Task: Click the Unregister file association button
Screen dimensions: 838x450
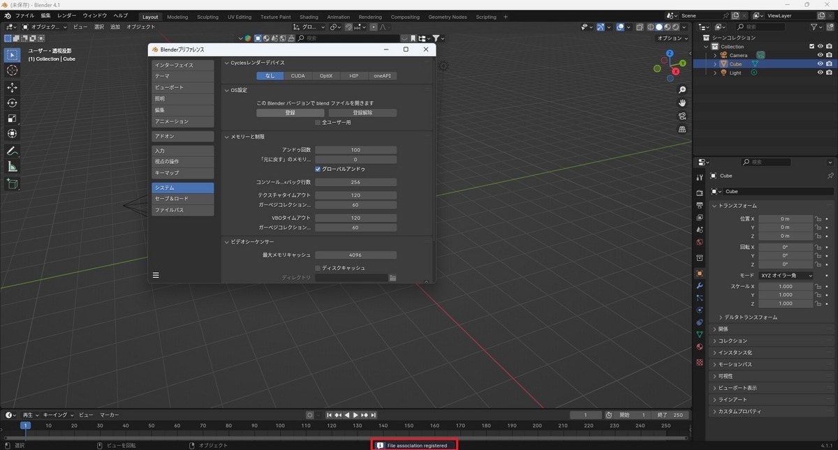Action: click(362, 112)
